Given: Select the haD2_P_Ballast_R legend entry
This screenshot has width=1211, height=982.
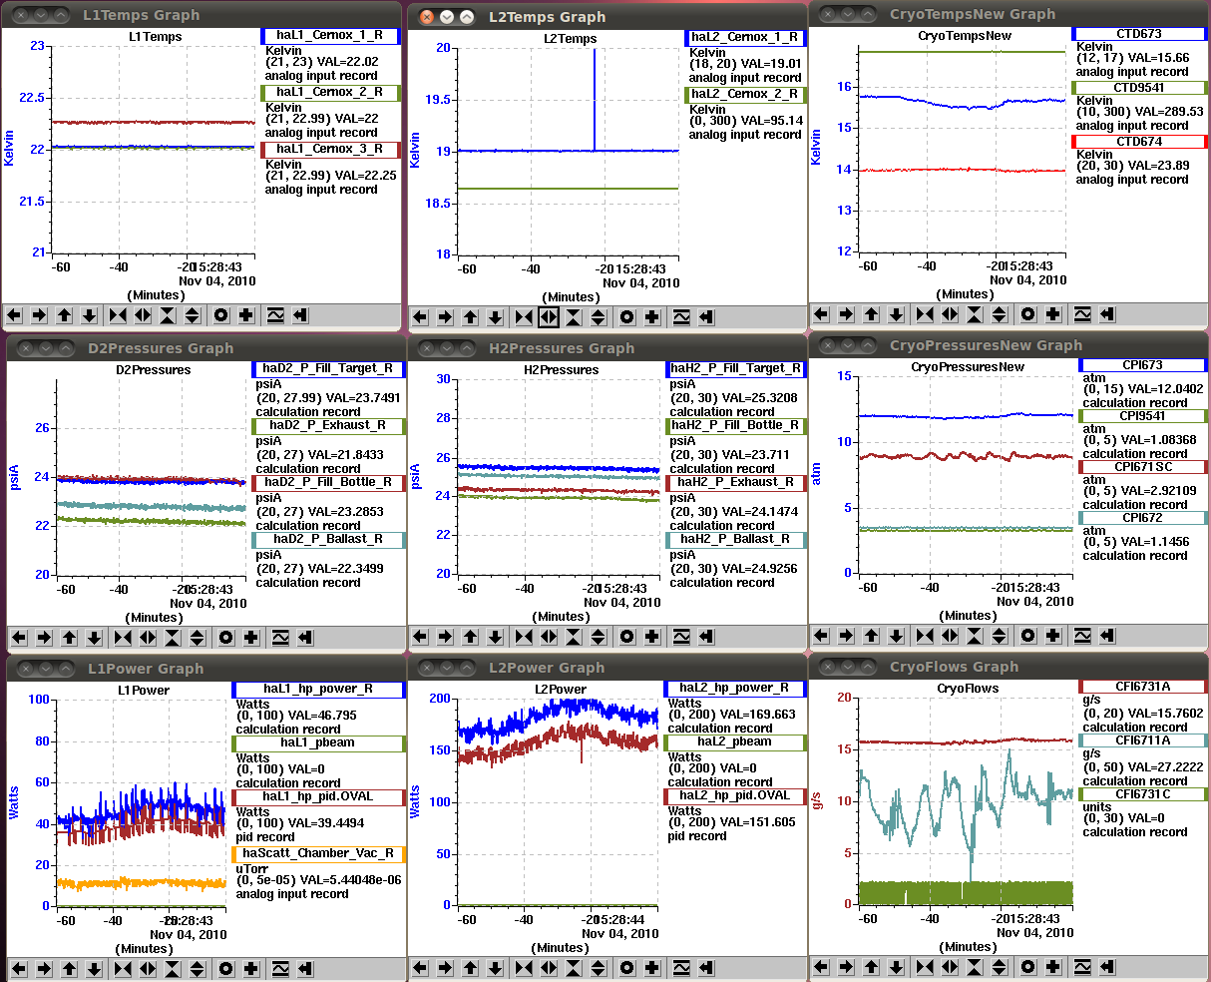Looking at the screenshot, I should [x=329, y=540].
